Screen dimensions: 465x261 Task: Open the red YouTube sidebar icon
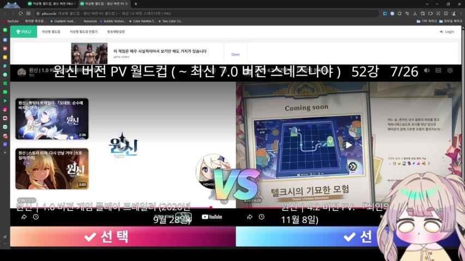pyautogui.click(x=5, y=118)
